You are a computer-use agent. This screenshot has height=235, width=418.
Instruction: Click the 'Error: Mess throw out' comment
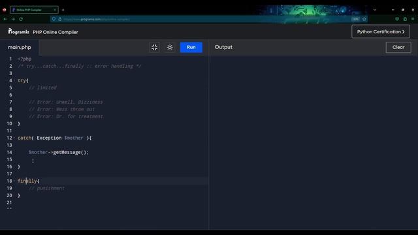(x=62, y=109)
